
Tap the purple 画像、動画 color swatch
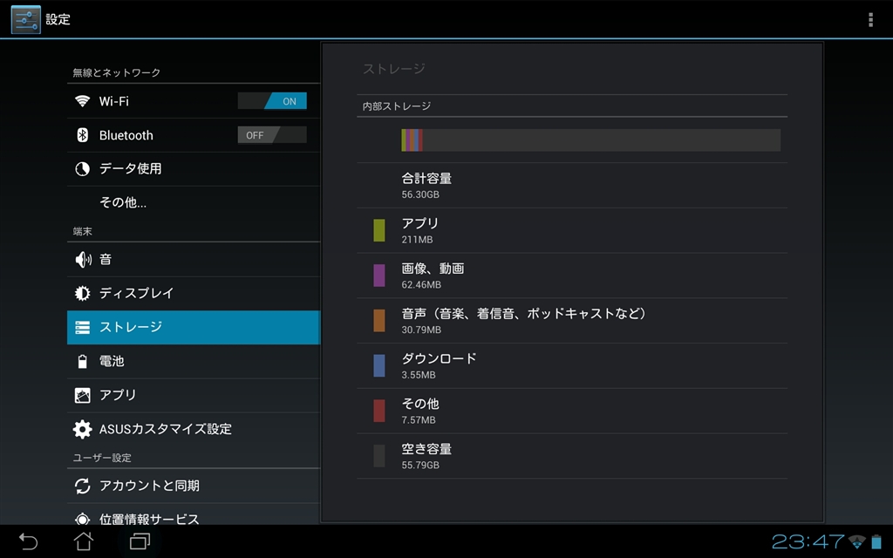[x=379, y=276]
